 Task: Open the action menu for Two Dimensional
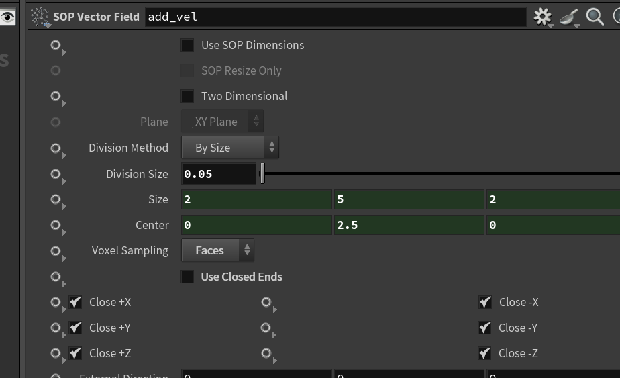[x=58, y=98]
